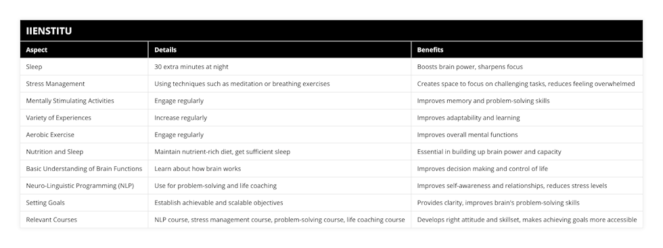Click the Sleep aspect cell
Viewport: 663px width, 248px height.
tap(84, 67)
